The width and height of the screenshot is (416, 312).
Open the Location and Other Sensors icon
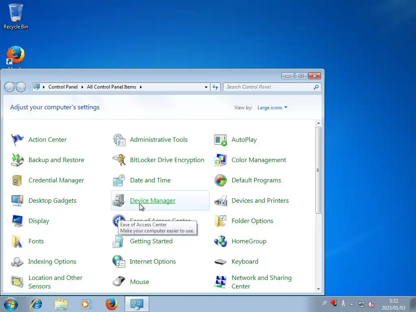pyautogui.click(x=17, y=282)
